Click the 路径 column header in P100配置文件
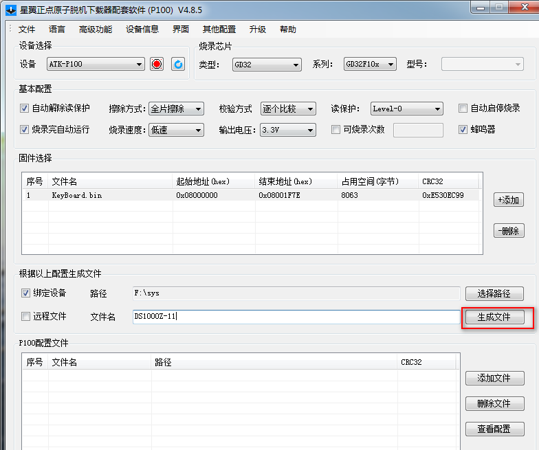539x450 pixels. (274, 362)
